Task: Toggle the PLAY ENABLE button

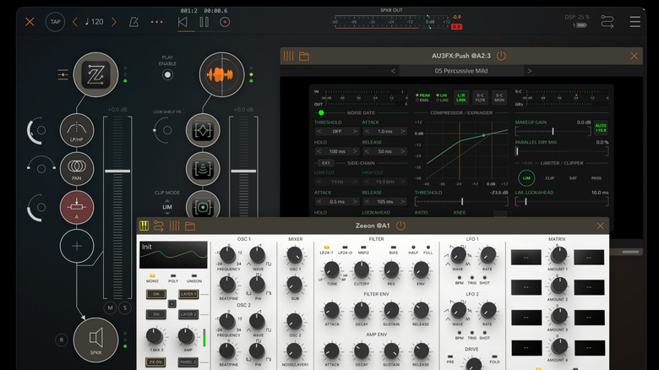Action: [167, 75]
